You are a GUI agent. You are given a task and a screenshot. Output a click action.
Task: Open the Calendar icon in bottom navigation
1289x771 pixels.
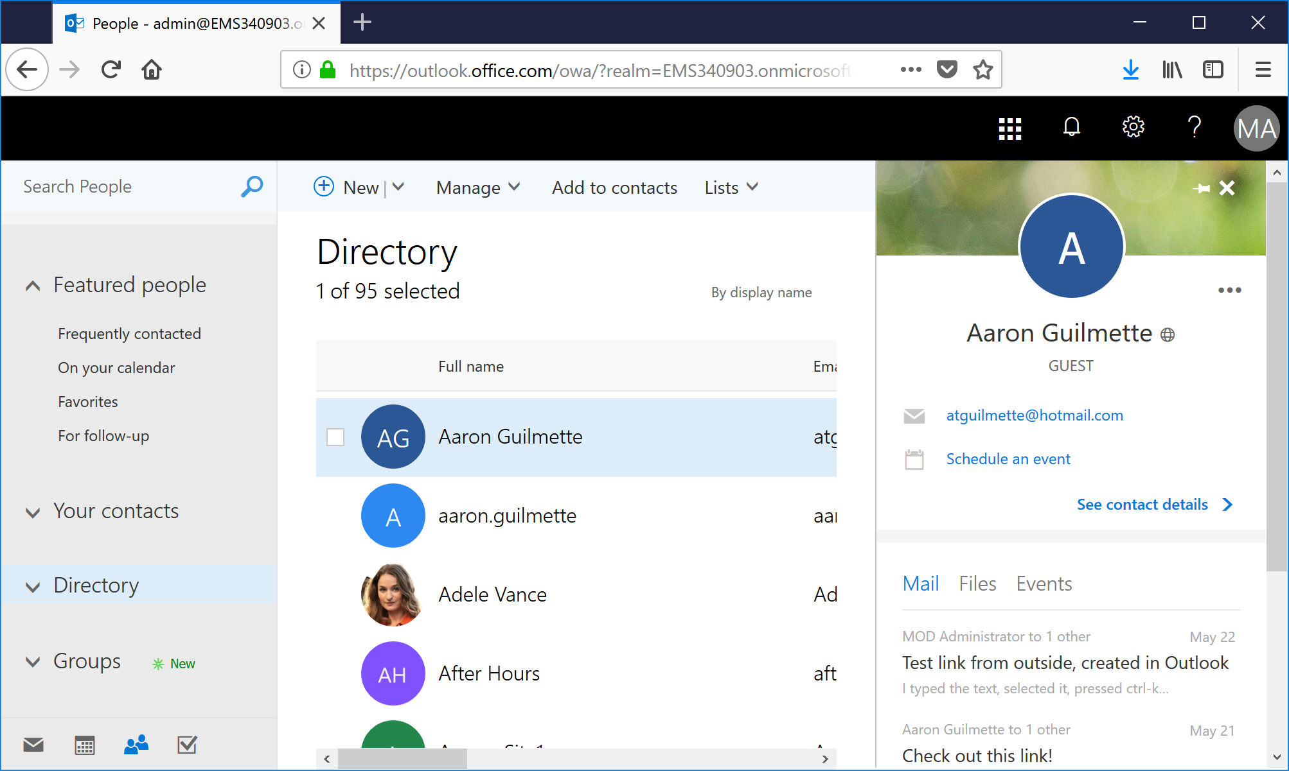[84, 745]
